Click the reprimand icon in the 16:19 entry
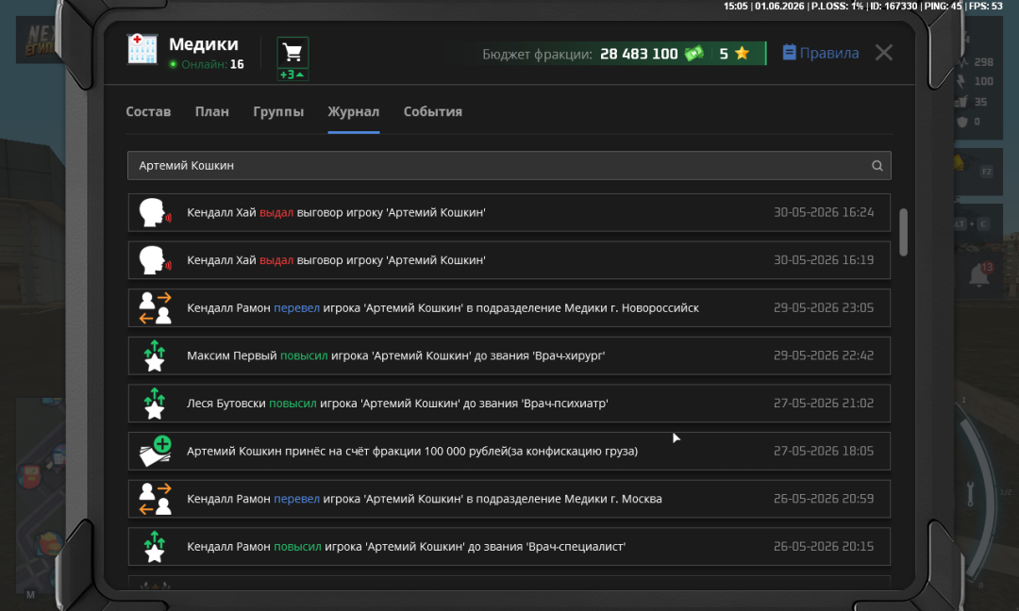This screenshot has width=1019, height=611. 155,259
